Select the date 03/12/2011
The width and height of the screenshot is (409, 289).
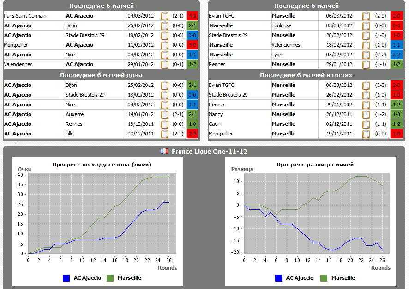[x=141, y=134]
